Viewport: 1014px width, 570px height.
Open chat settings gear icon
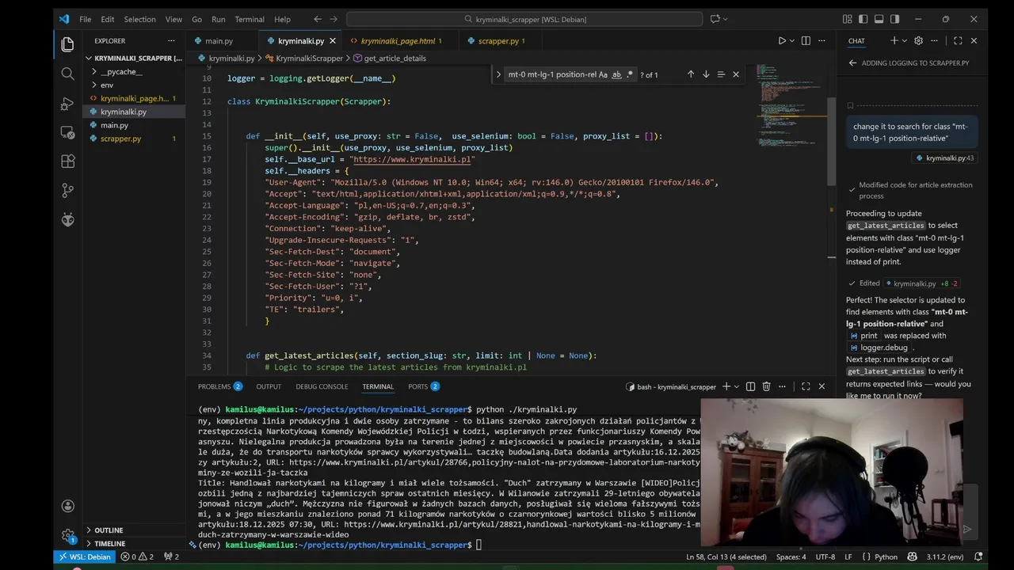point(919,40)
